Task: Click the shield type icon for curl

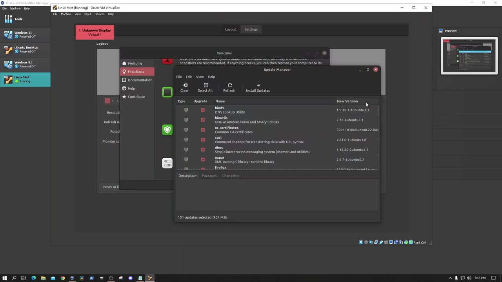Action: tap(186, 140)
